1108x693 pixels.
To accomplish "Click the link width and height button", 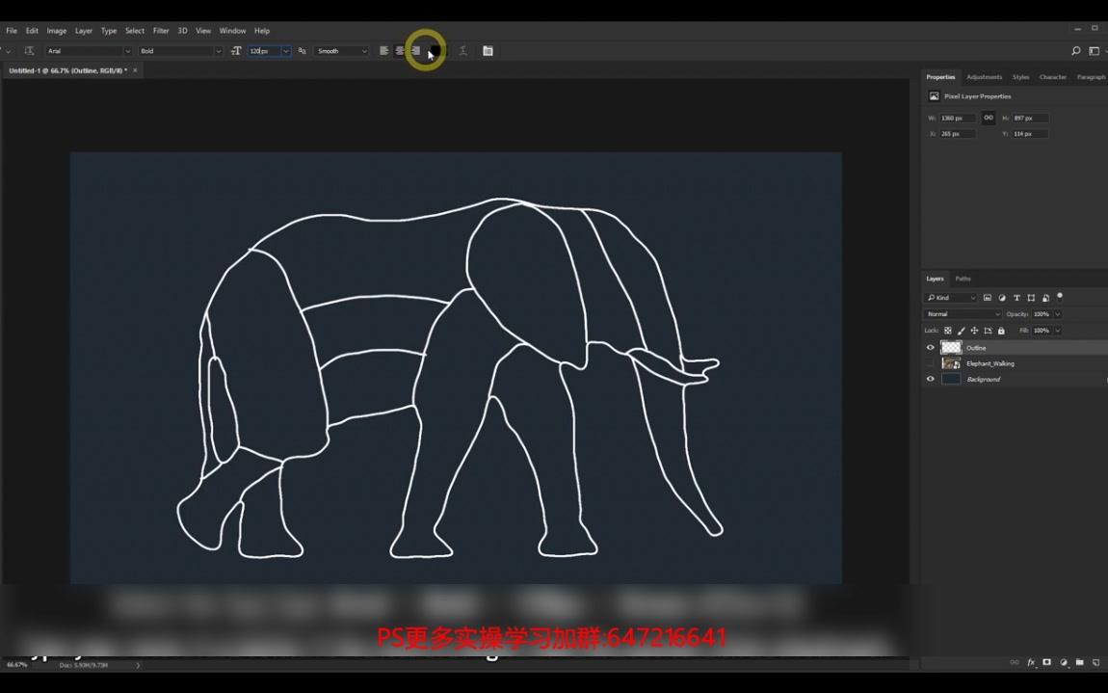I will point(988,118).
